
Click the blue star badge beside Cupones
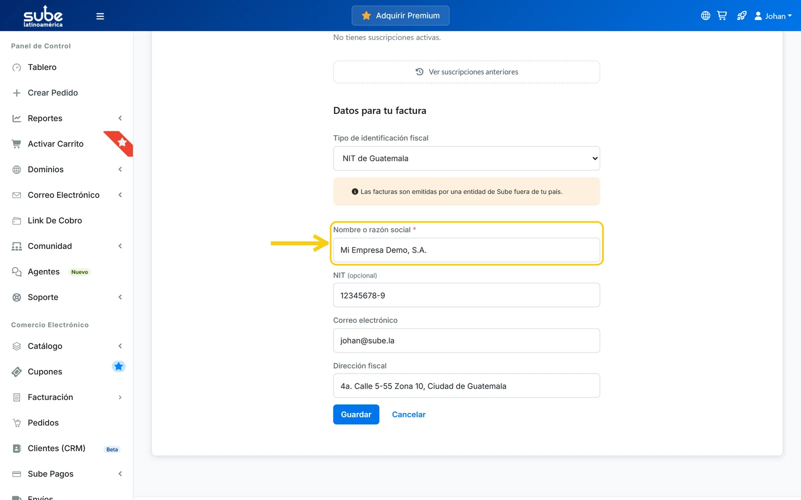coord(119,366)
